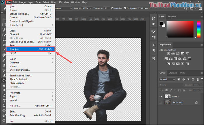Show the Background layer visibility box

[x=161, y=102]
